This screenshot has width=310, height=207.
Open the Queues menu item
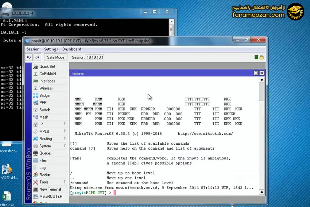pyautogui.click(x=50, y=153)
